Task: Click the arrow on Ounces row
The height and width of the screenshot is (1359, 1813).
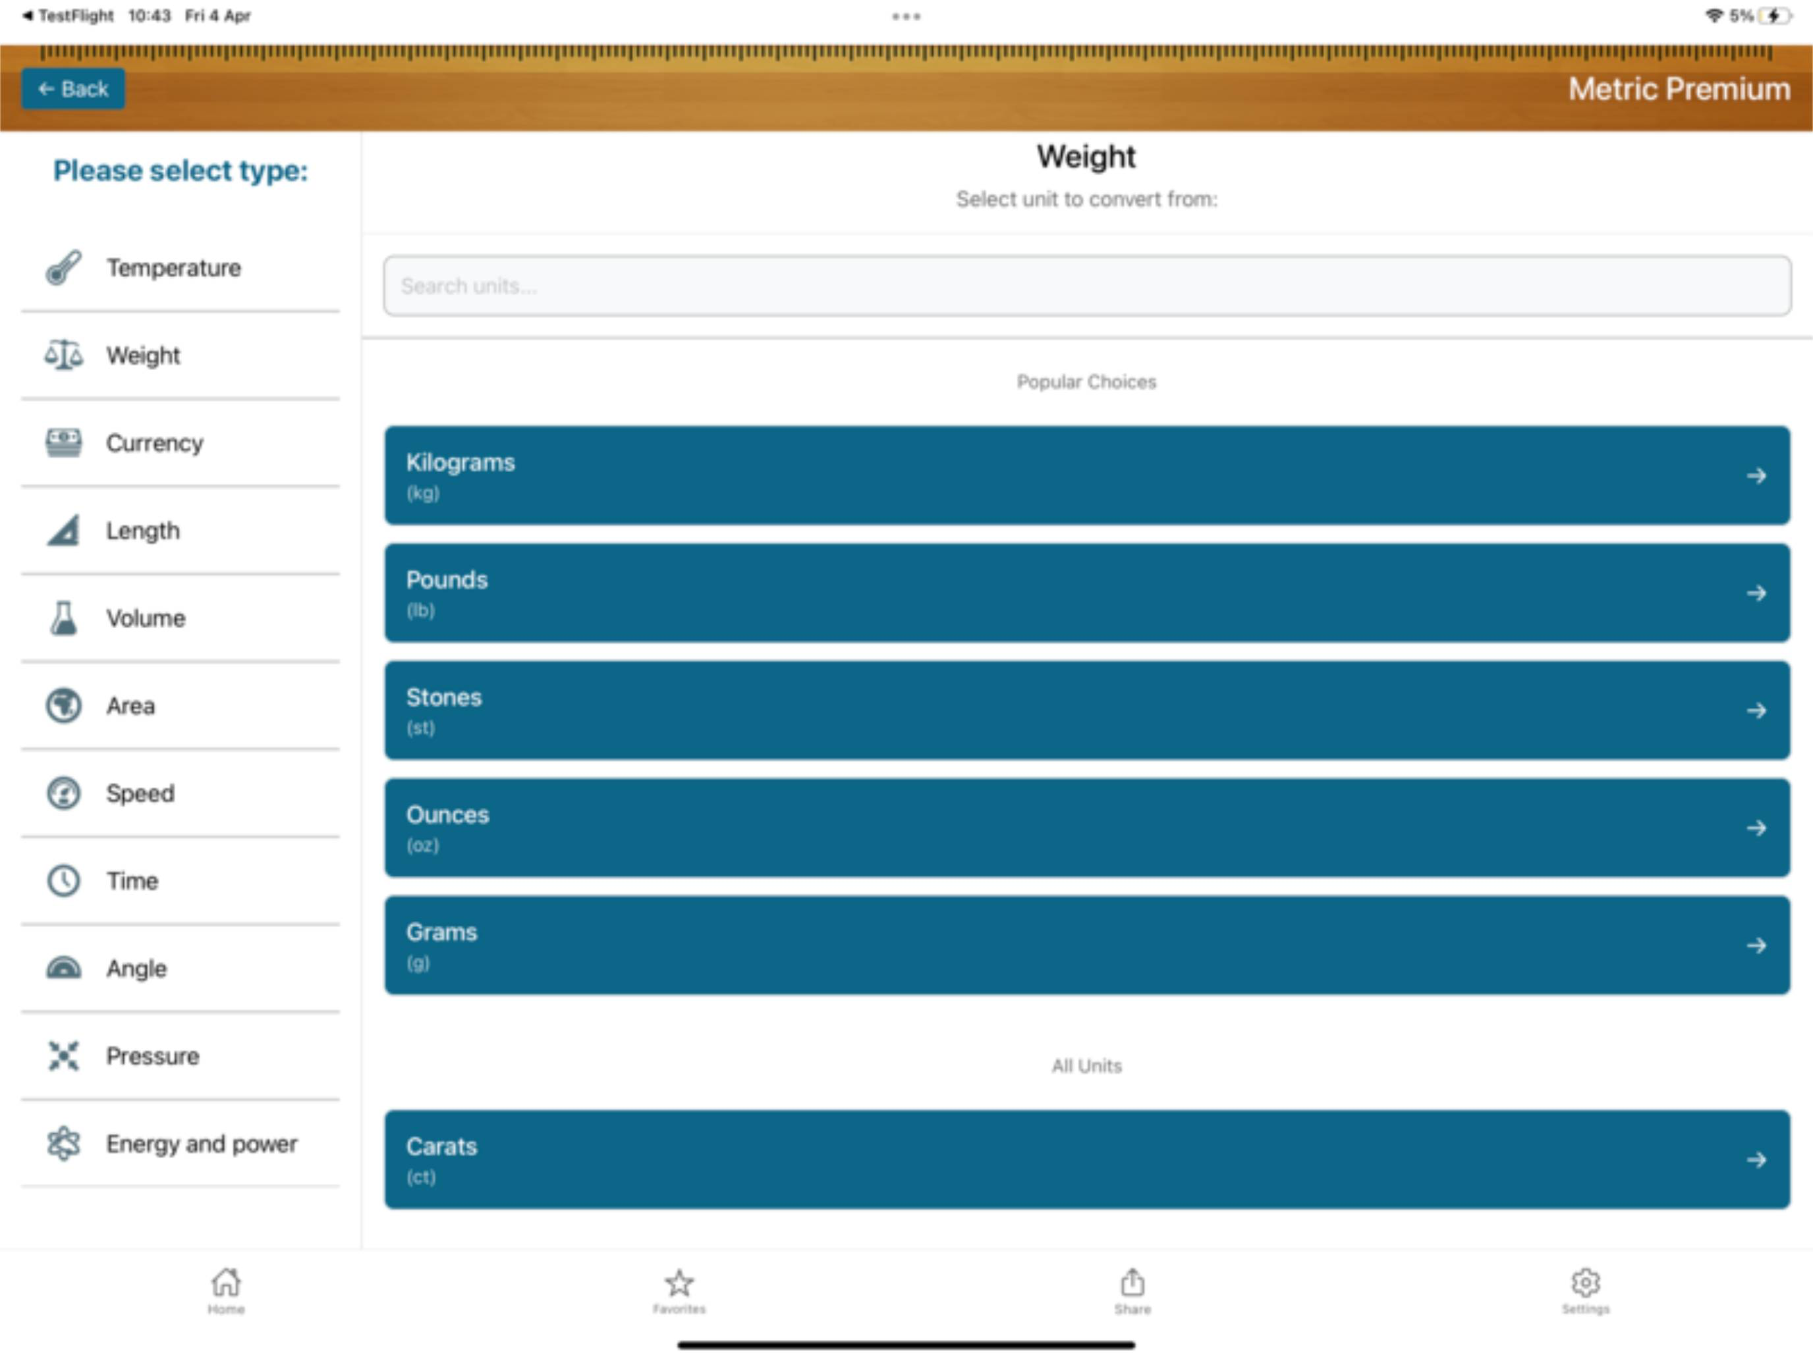Action: tap(1756, 828)
